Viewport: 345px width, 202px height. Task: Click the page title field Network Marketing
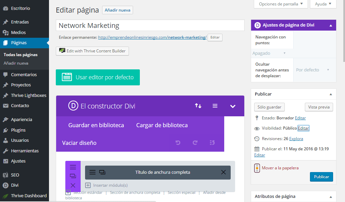point(150,26)
